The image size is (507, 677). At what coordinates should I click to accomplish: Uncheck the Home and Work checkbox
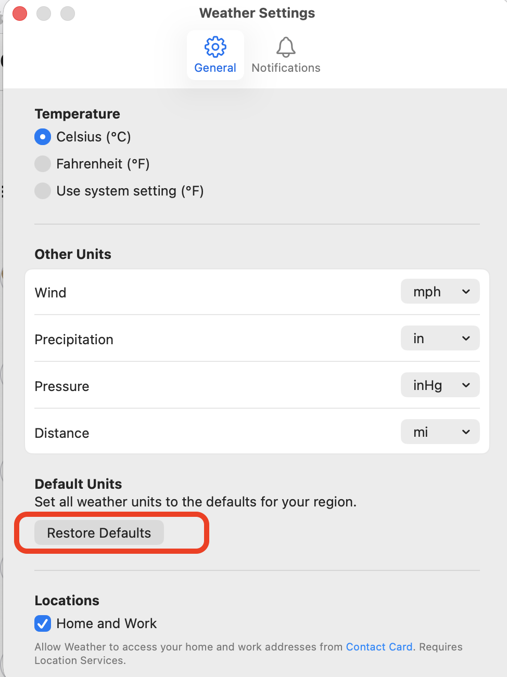[x=43, y=623]
